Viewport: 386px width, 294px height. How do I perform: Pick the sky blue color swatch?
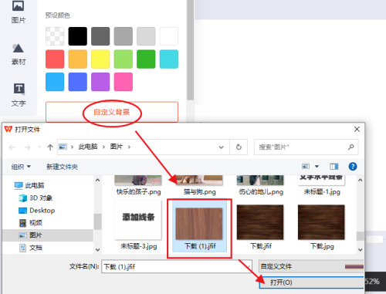tap(55, 82)
